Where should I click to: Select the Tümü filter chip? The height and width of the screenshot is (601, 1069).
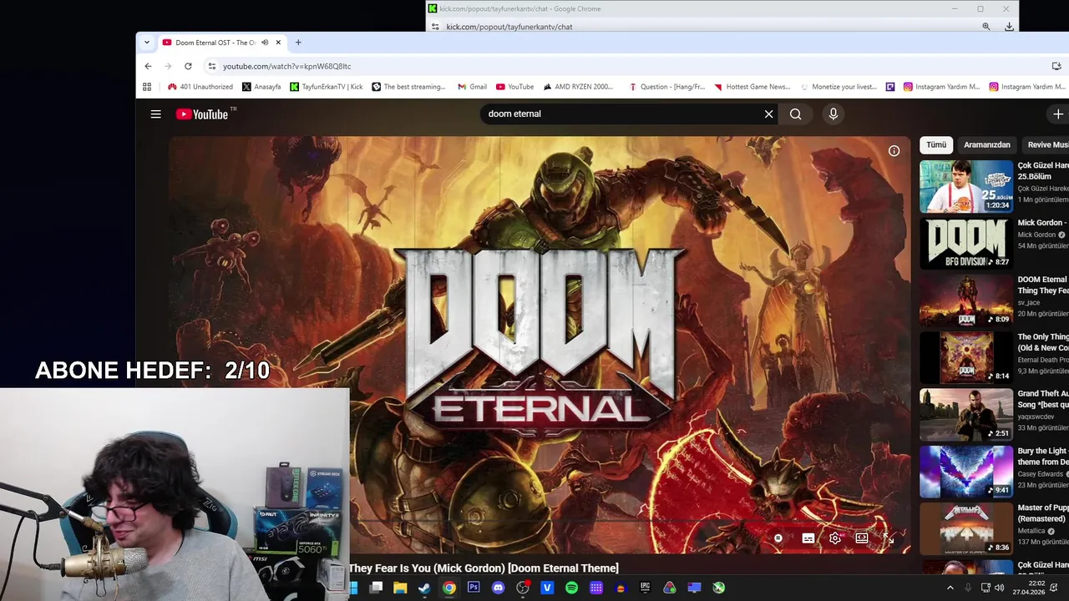tap(936, 145)
